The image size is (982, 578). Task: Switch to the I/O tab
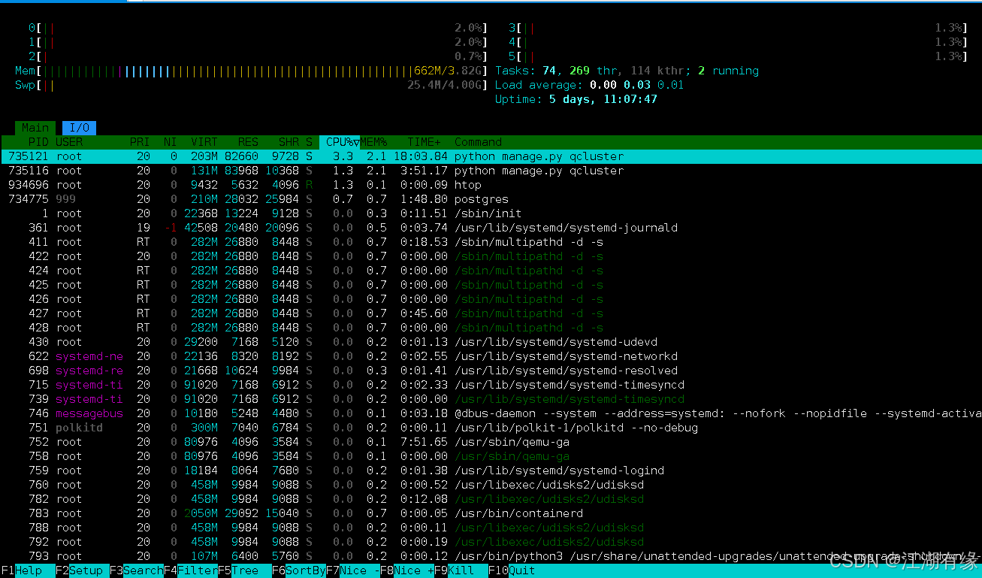79,128
